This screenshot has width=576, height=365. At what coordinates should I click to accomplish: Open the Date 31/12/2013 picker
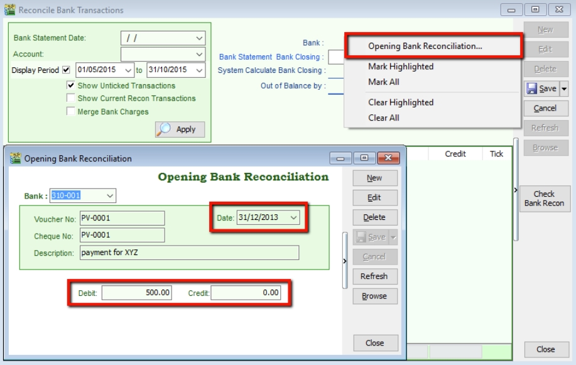pyautogui.click(x=293, y=218)
